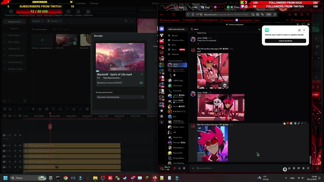Image resolution: width=324 pixels, height=182 pixels.
Task: Click the Discord home logo icon
Action: (x=161, y=29)
